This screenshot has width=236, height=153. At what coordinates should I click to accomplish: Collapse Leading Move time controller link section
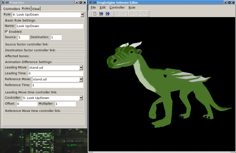click(31, 92)
